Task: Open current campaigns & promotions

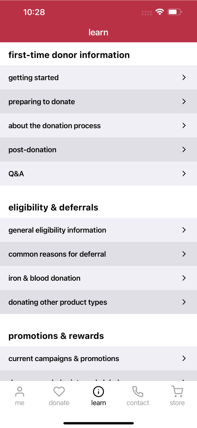Action: [98, 358]
